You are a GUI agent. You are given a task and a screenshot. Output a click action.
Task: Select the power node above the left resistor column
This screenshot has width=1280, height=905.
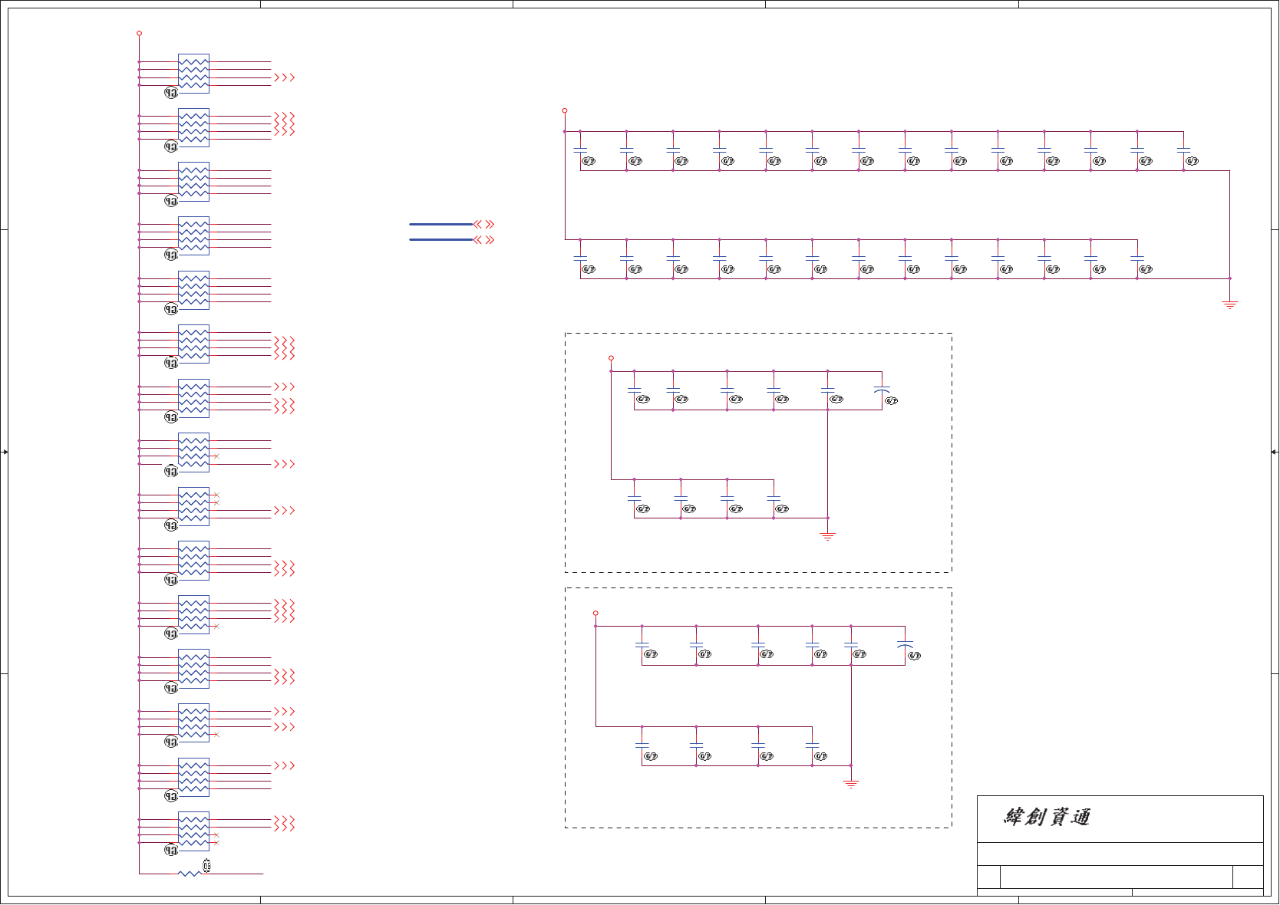pos(139,33)
